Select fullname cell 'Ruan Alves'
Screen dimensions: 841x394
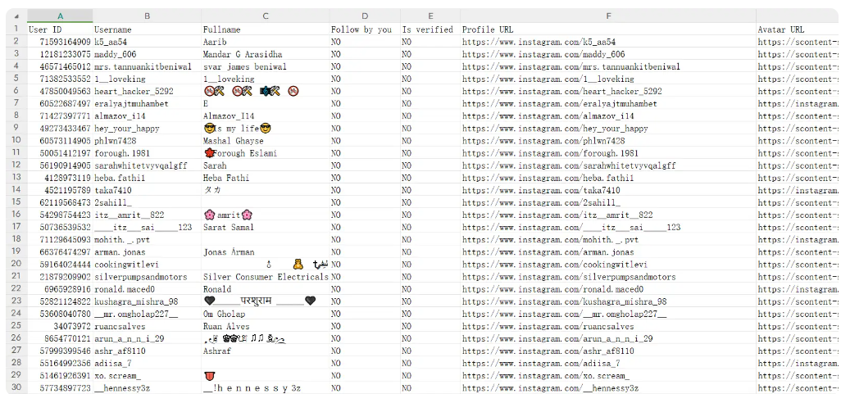click(x=266, y=327)
